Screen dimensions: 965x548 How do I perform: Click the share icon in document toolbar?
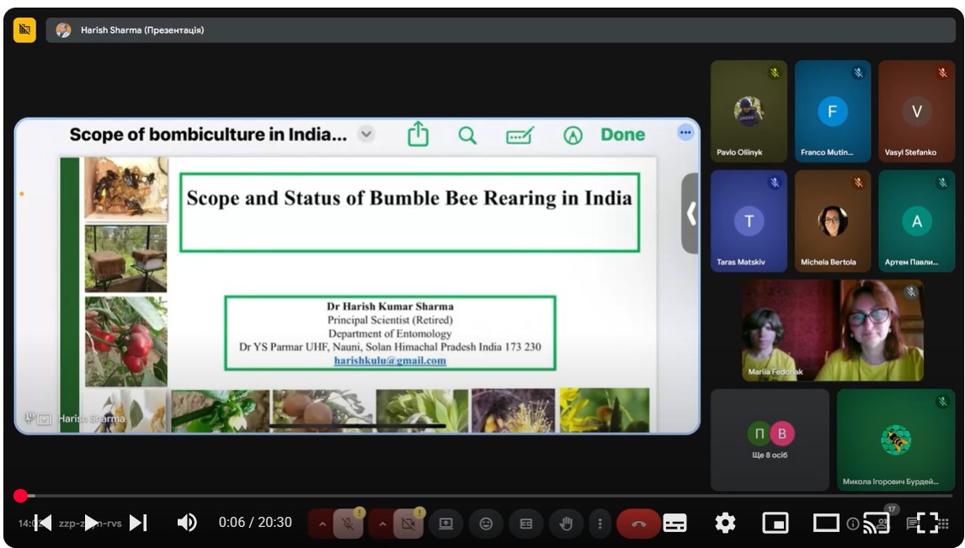[418, 134]
